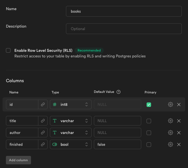Click the Add column button

tap(19, 160)
